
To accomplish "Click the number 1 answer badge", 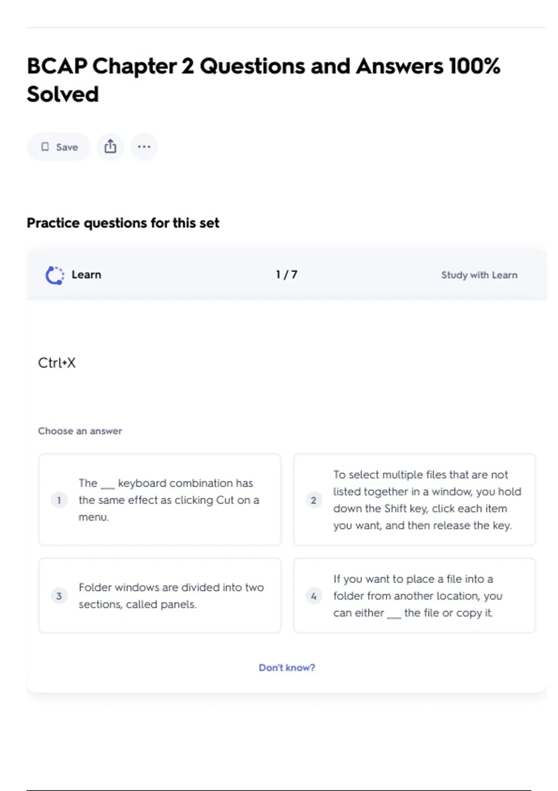I will [59, 500].
